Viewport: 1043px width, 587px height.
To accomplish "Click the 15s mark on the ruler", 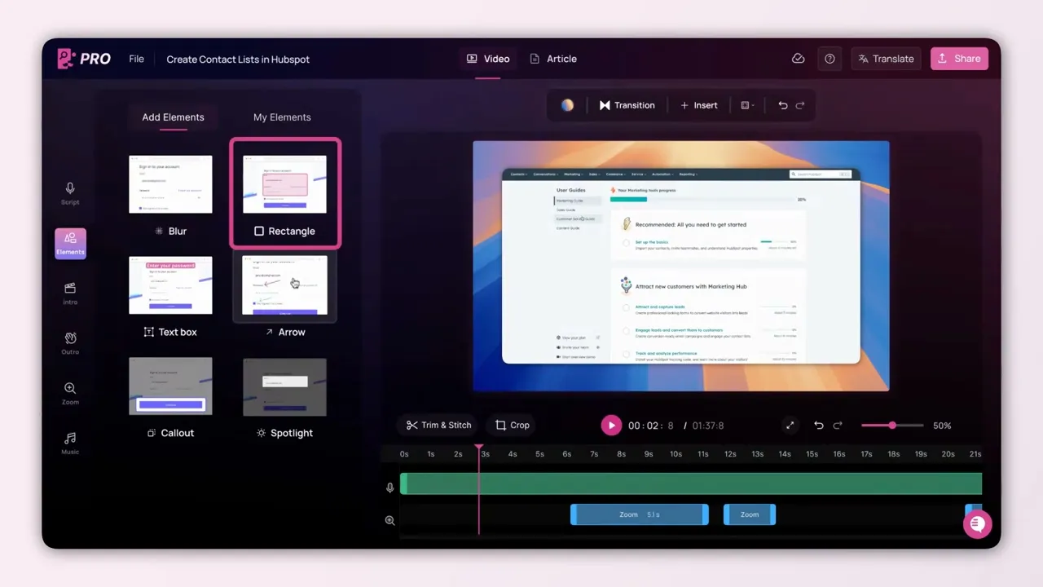I will click(x=812, y=454).
